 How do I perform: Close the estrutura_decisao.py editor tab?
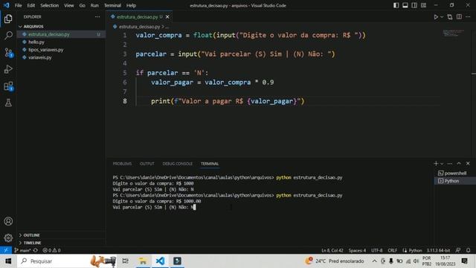pyautogui.click(x=167, y=17)
